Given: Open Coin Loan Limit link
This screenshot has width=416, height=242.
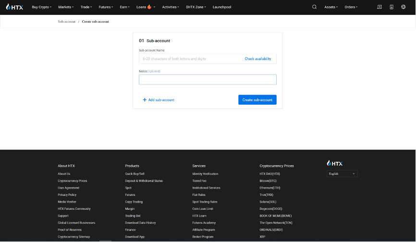Looking at the screenshot, I should point(203,208).
